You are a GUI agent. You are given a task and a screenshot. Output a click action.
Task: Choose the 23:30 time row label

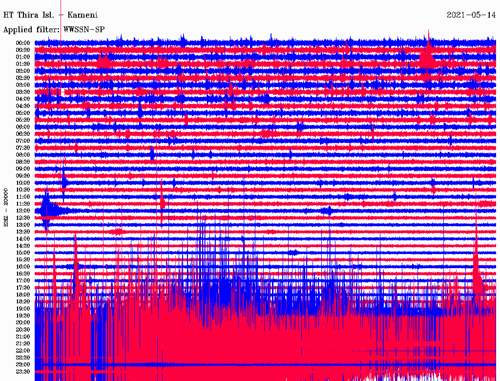coord(23,371)
